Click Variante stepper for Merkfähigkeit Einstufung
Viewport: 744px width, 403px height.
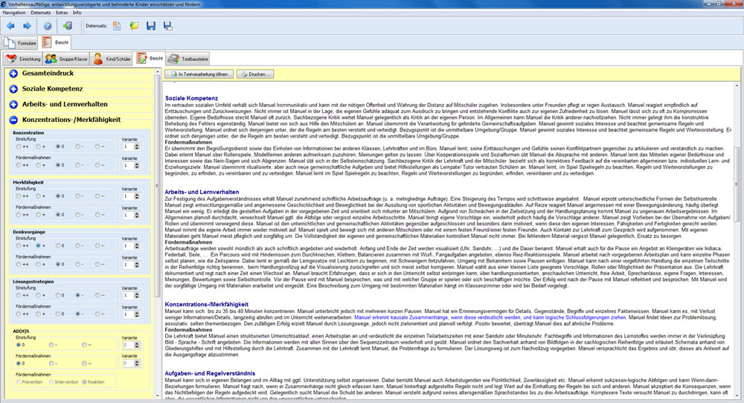[137, 196]
